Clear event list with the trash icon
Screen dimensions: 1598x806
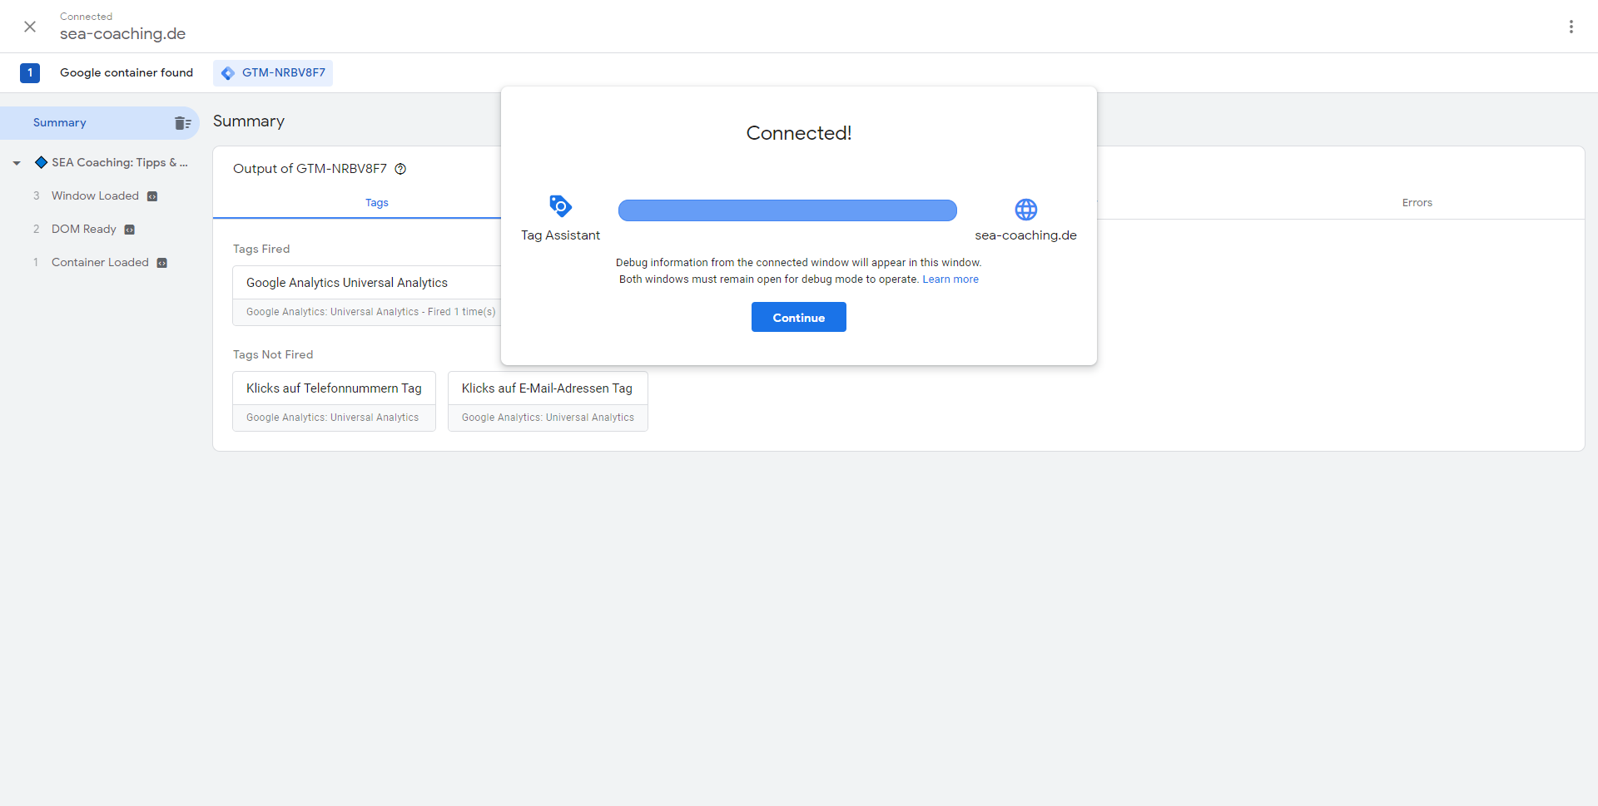(183, 123)
